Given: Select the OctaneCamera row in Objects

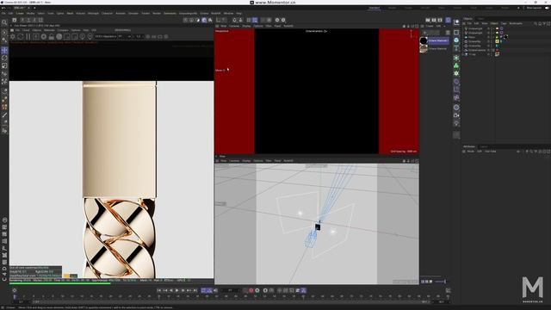Looking at the screenshot, I should pyautogui.click(x=477, y=50).
